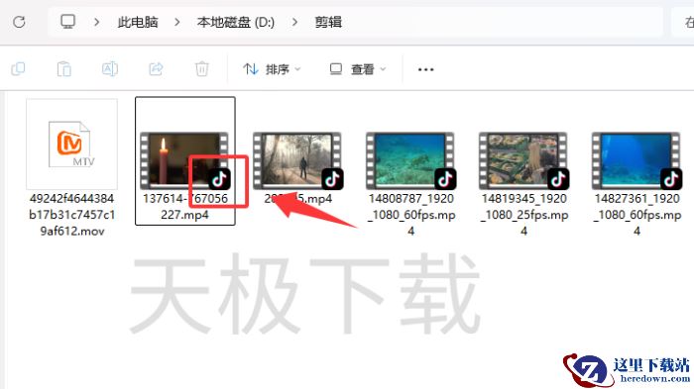Screen dimensions: 694x389
Task: Open the 排序 sort dropdown
Action: click(x=272, y=69)
